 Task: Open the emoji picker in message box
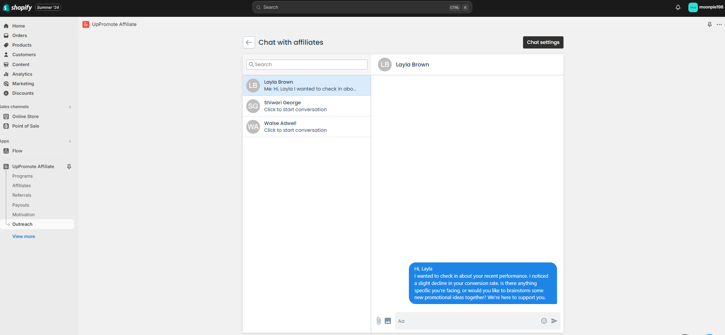(x=544, y=321)
